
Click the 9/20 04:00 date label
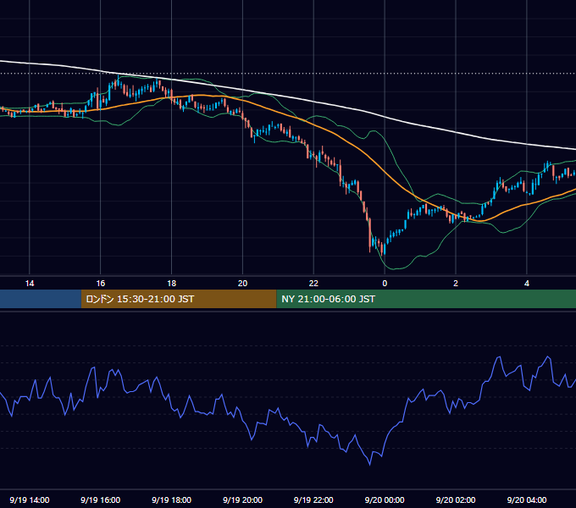coord(527,500)
